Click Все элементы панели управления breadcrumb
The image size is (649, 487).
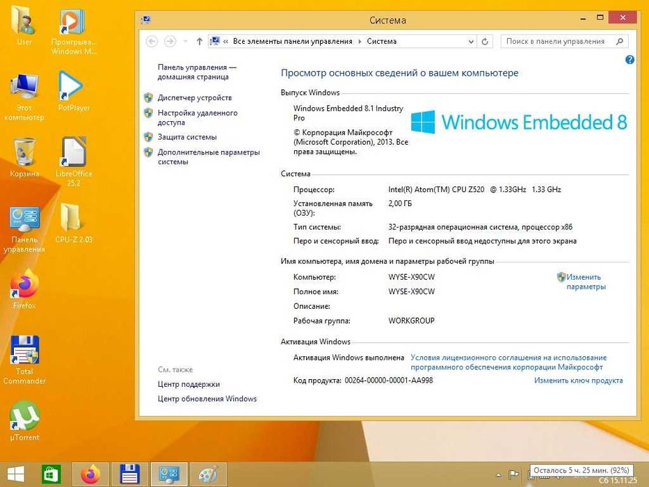(x=293, y=42)
